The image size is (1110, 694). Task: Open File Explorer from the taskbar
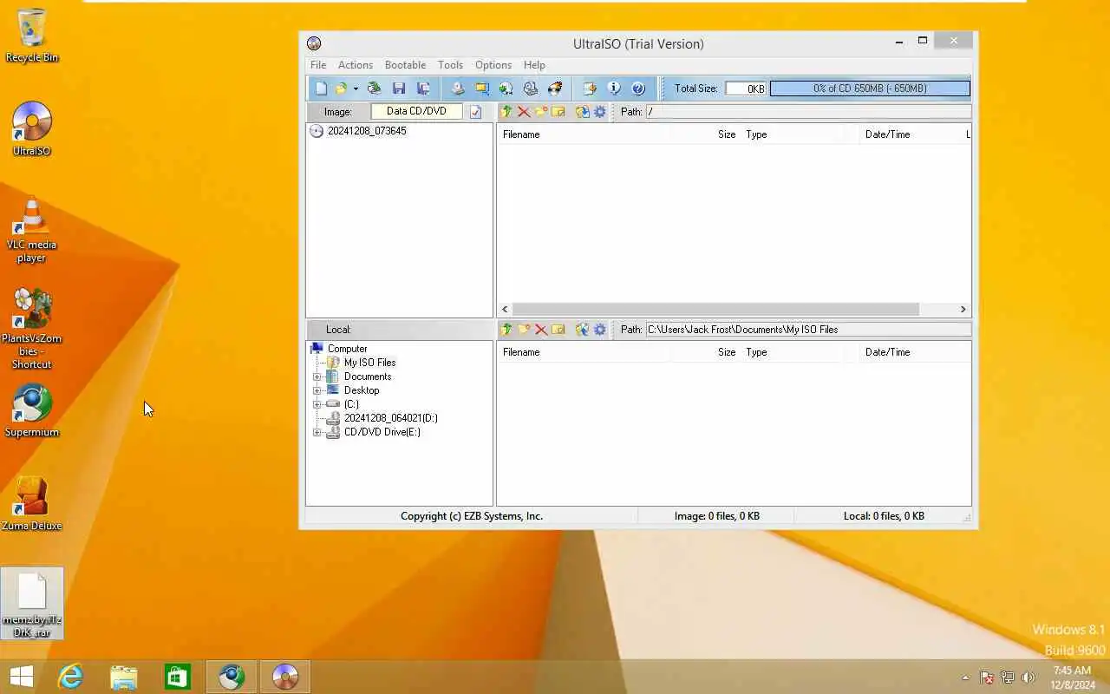pyautogui.click(x=124, y=677)
